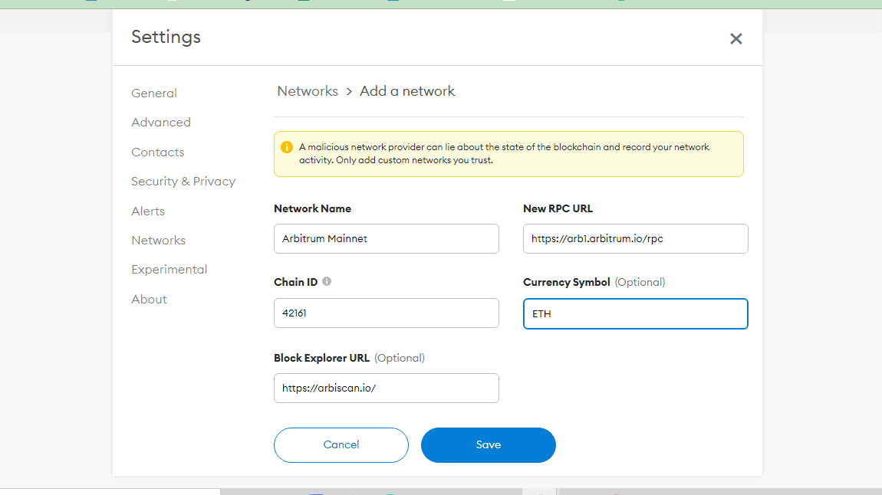The height and width of the screenshot is (495, 882).
Task: Click the 'Add a network' breadcrumb text
Action: 407,91
